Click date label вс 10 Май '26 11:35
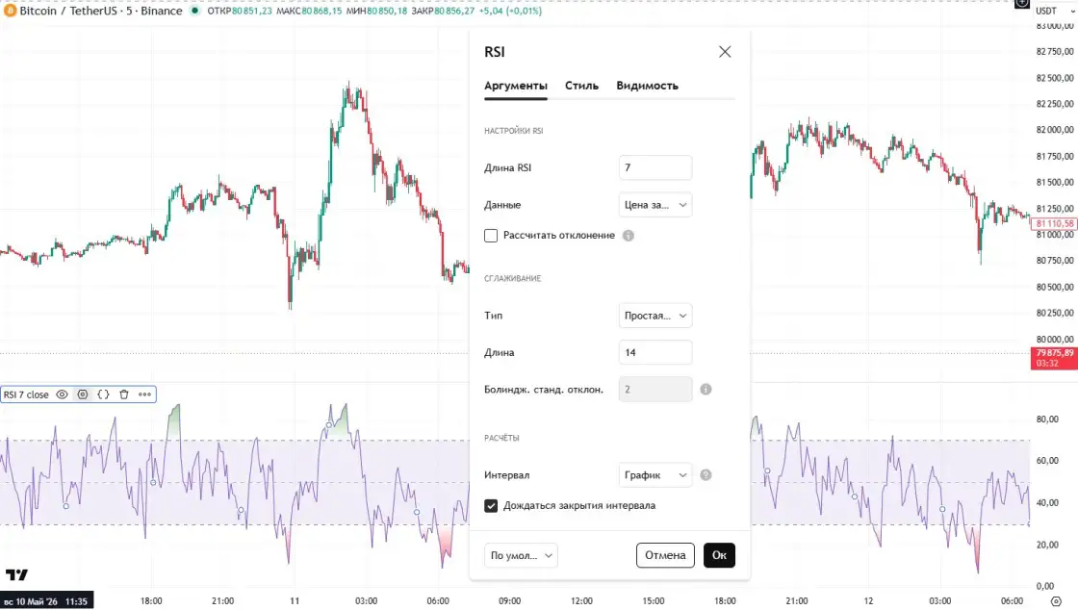 [x=47, y=601]
